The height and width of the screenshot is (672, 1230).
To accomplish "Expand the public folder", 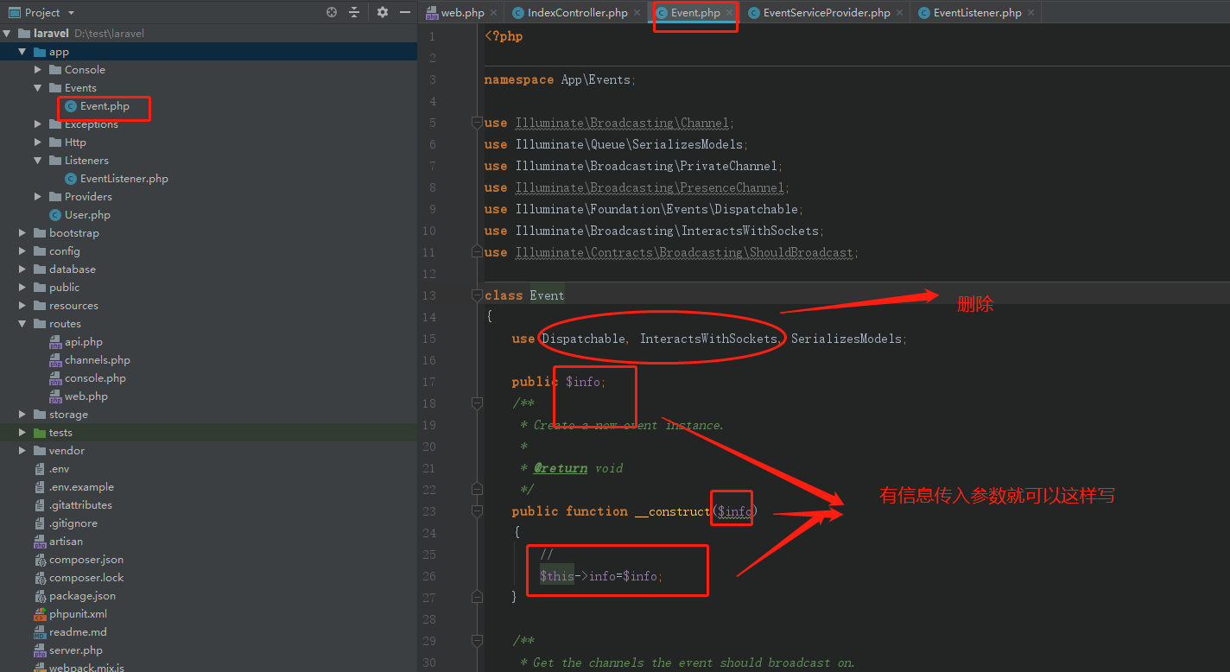I will coord(22,288).
